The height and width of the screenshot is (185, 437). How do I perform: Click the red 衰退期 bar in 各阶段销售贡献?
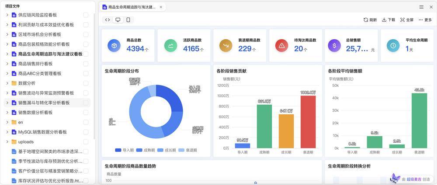coord(308,121)
